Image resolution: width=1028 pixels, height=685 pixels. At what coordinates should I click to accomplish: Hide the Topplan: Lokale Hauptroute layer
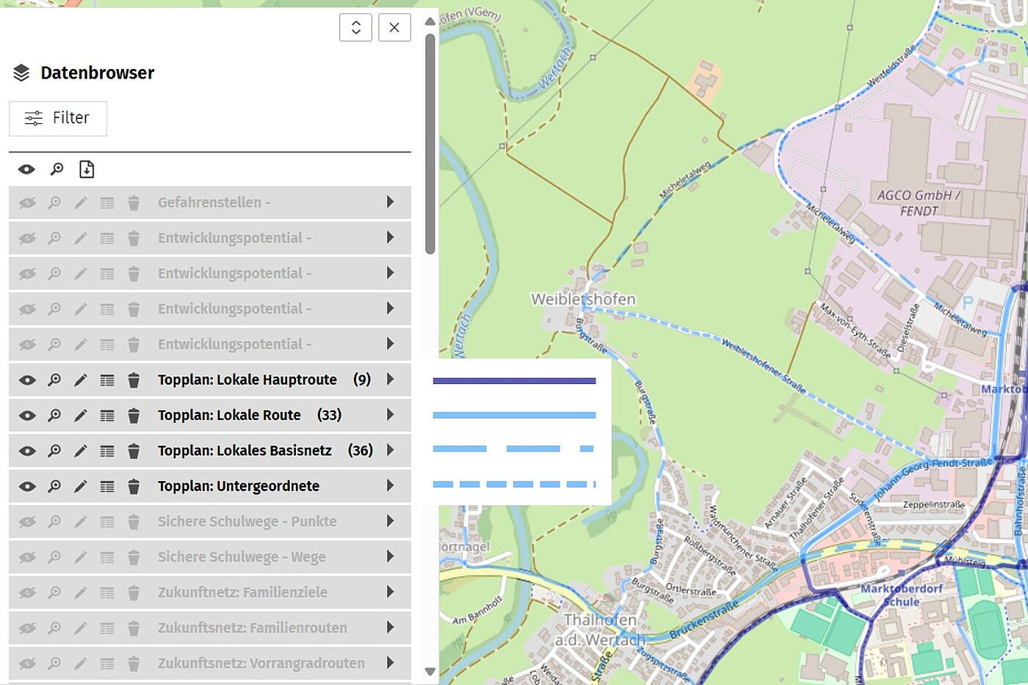(x=27, y=380)
